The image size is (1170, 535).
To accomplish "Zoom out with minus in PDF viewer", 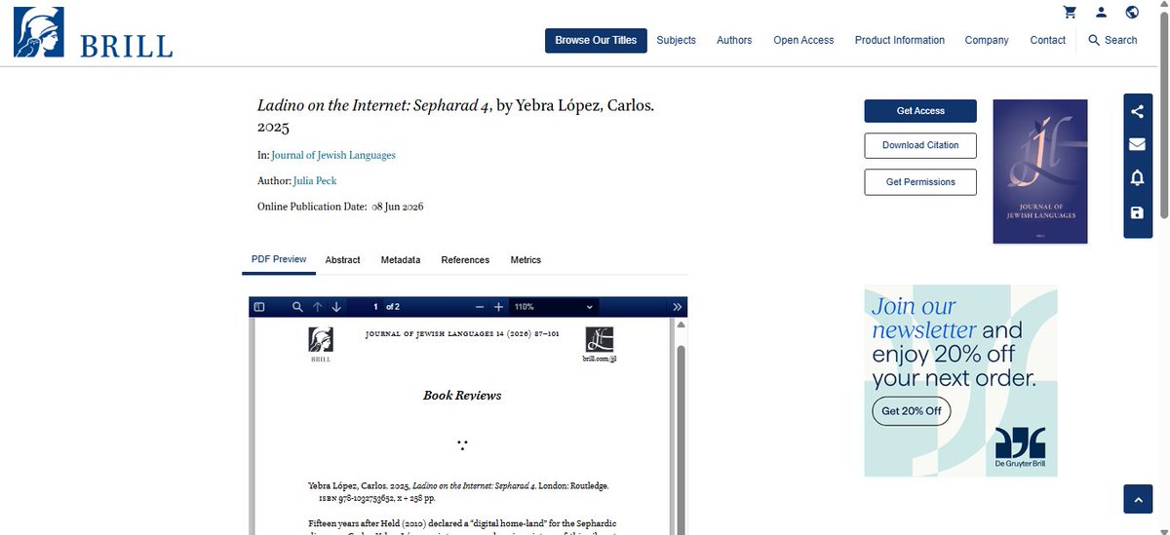I will (x=480, y=307).
